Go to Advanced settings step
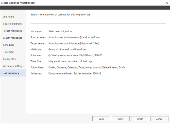 [x=13, y=66]
